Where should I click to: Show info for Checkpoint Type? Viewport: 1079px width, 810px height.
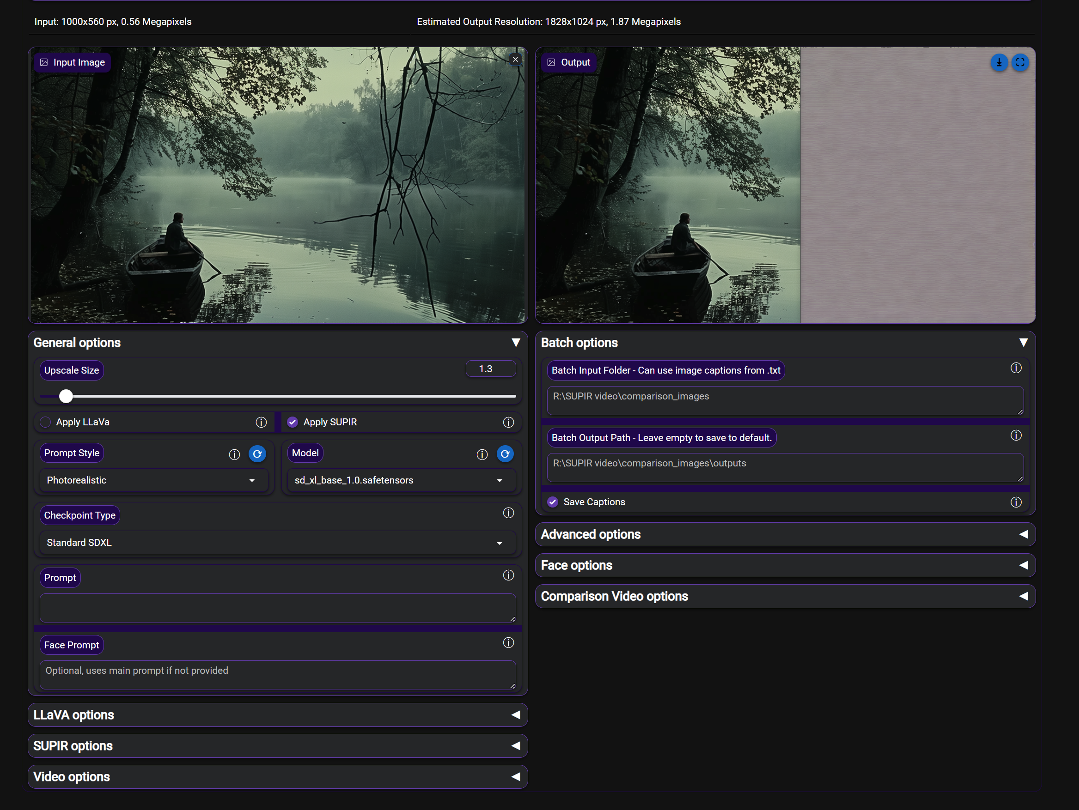pos(508,513)
